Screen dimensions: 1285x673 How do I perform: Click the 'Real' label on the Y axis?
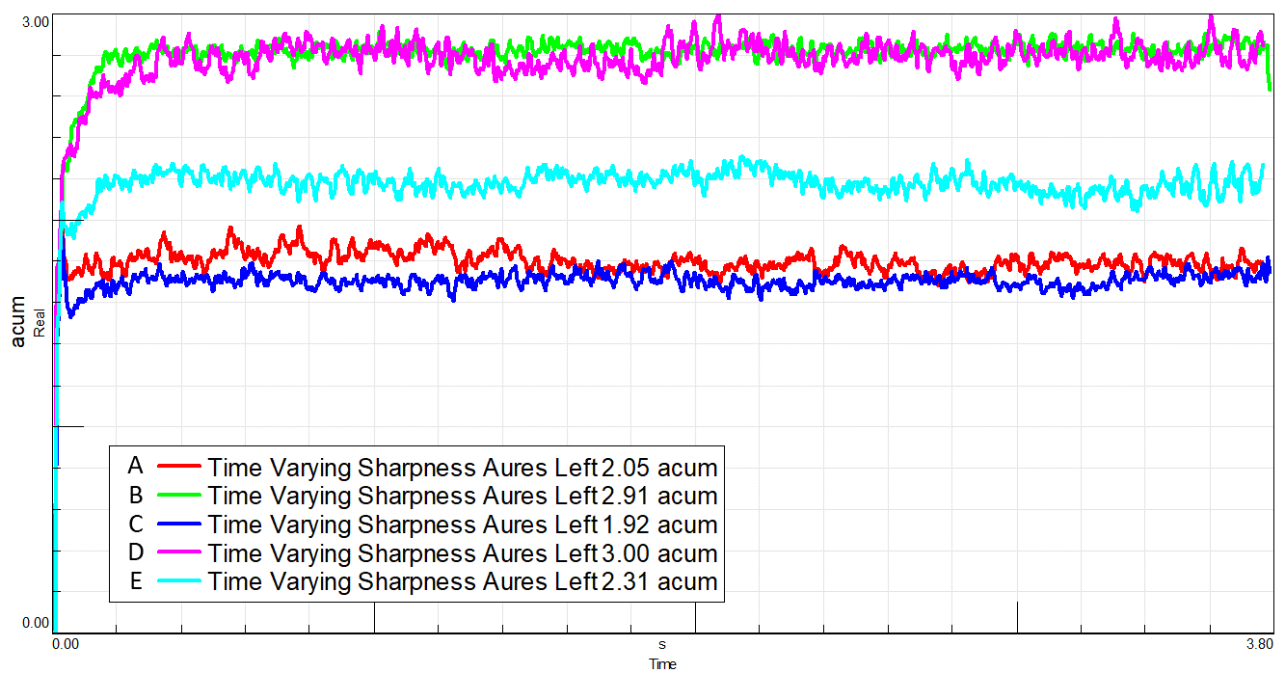tap(40, 321)
